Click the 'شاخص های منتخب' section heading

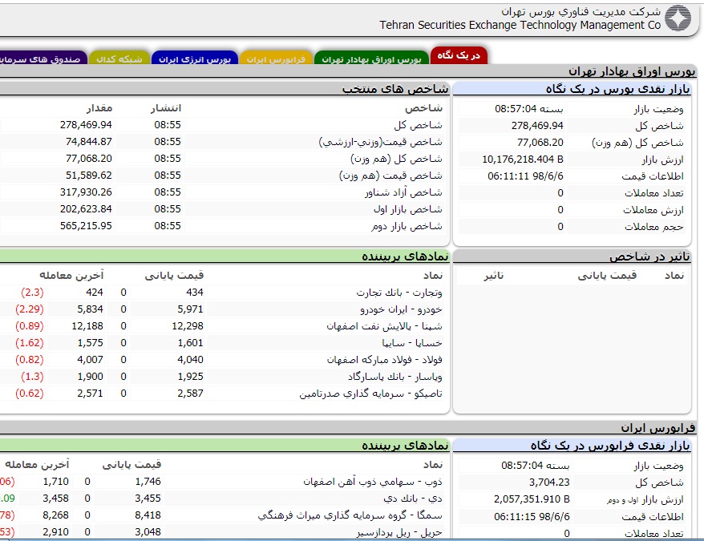[x=395, y=89]
